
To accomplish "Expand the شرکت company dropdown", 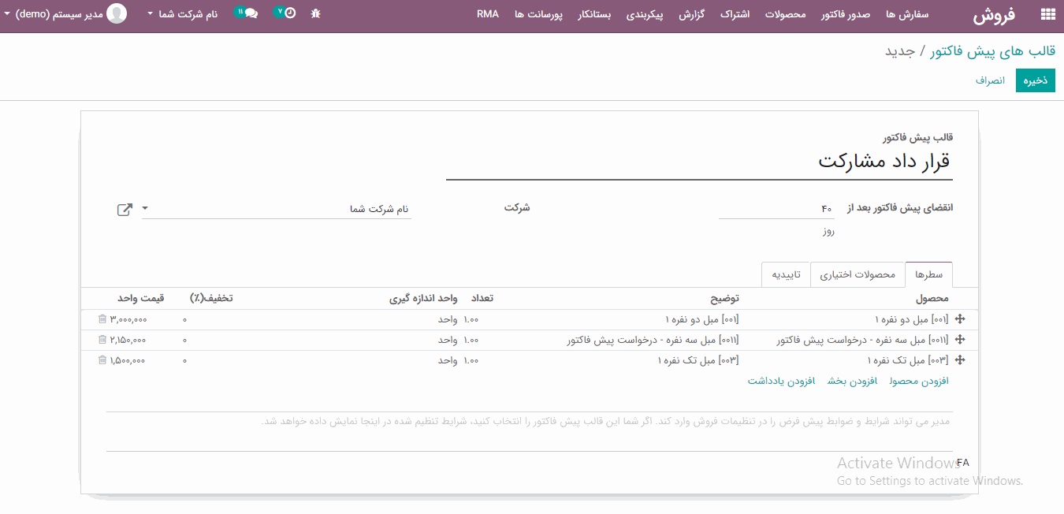I will pyautogui.click(x=145, y=210).
